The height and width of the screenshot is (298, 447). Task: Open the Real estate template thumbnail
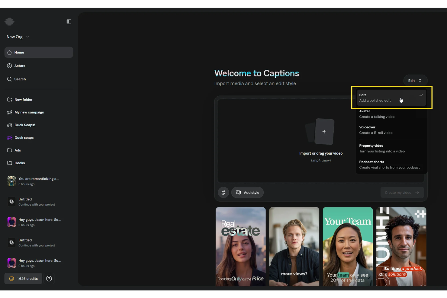tap(241, 246)
